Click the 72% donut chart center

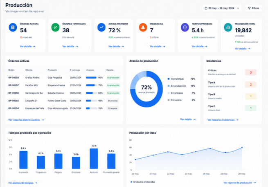point(146,89)
